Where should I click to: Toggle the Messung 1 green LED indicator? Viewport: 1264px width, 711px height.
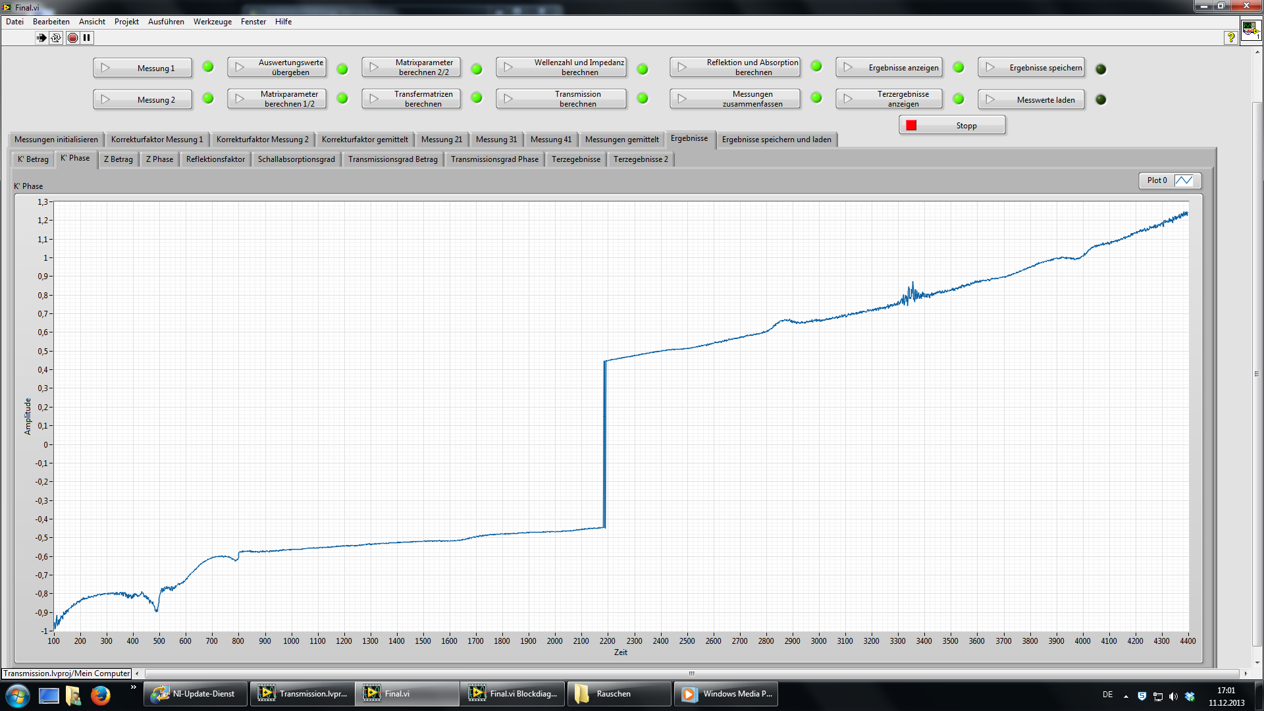coord(208,67)
